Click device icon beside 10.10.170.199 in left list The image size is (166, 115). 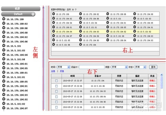coord(4,19)
